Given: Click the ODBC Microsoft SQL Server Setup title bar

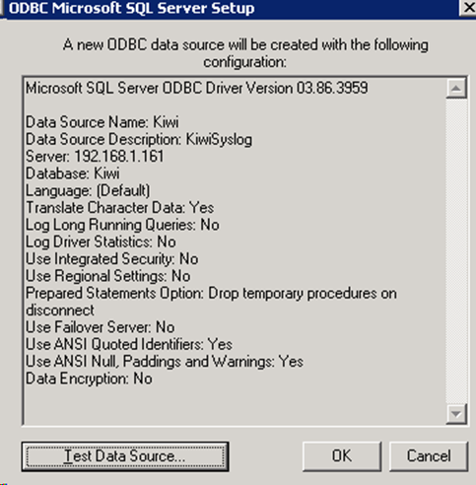Looking at the screenshot, I should (230, 8).
